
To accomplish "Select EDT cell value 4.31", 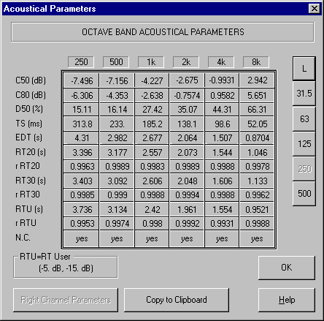I will coord(81,138).
